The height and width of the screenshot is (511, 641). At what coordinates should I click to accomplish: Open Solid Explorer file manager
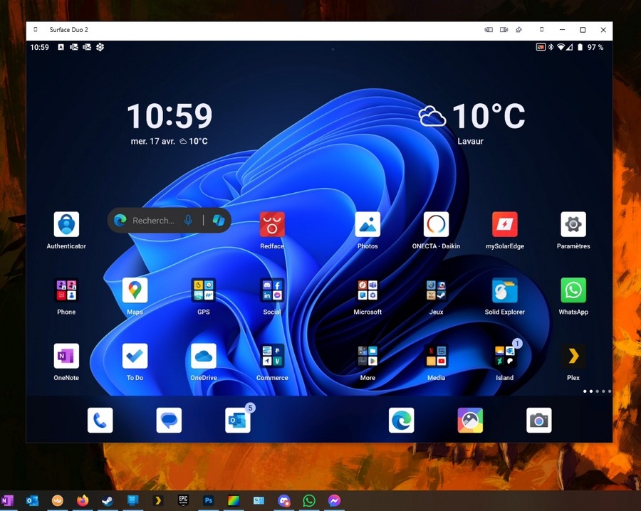[x=504, y=290]
